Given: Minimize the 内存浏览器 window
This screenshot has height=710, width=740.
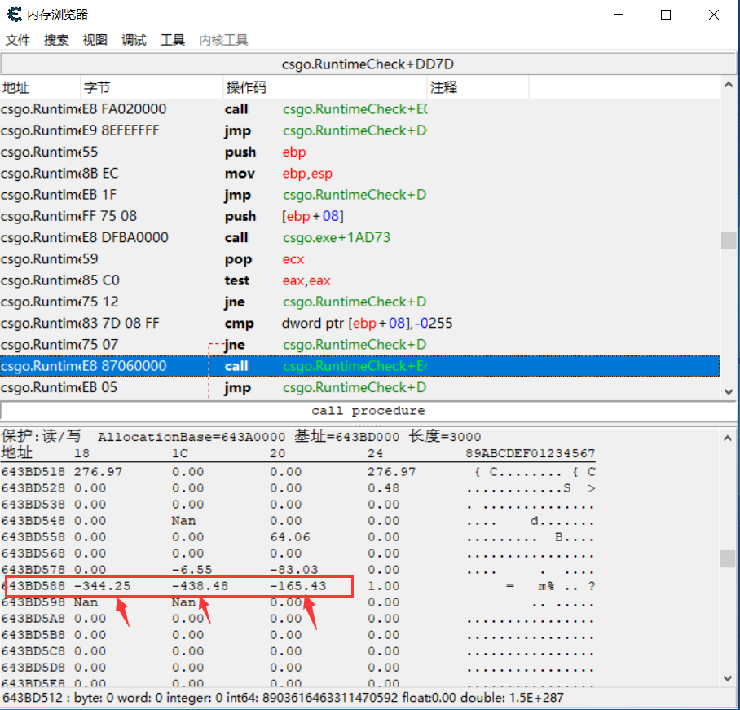Looking at the screenshot, I should [619, 15].
